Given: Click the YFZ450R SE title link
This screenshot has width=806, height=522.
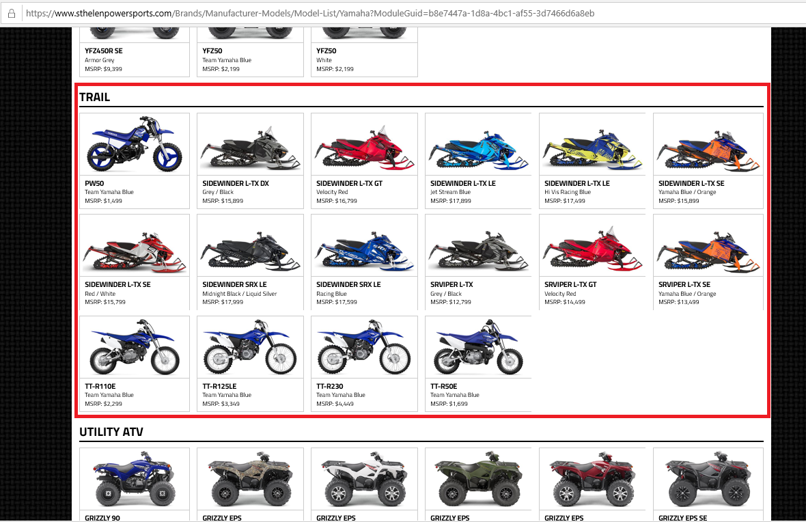Looking at the screenshot, I should tap(104, 51).
